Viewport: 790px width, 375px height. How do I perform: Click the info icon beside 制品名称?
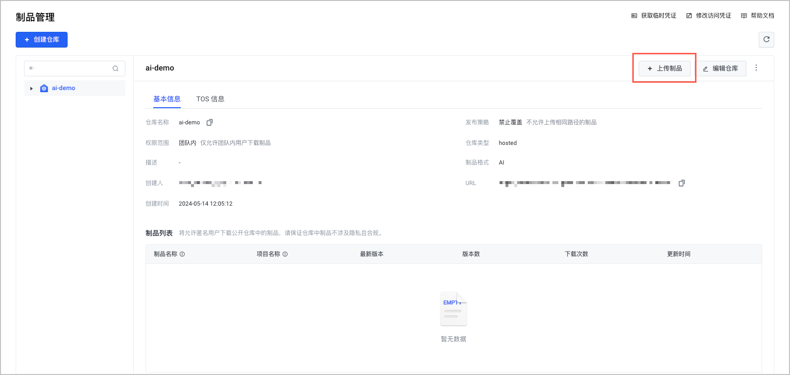click(x=182, y=254)
